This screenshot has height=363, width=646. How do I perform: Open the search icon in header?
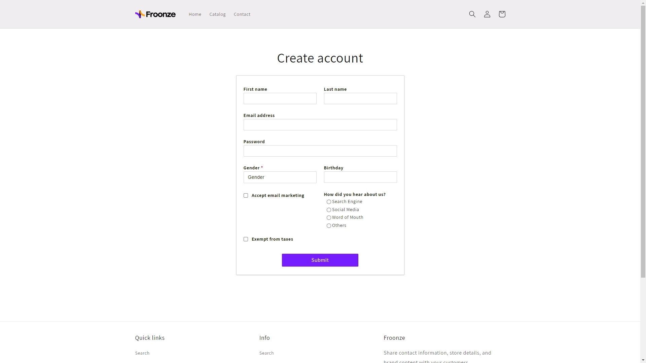click(x=472, y=14)
